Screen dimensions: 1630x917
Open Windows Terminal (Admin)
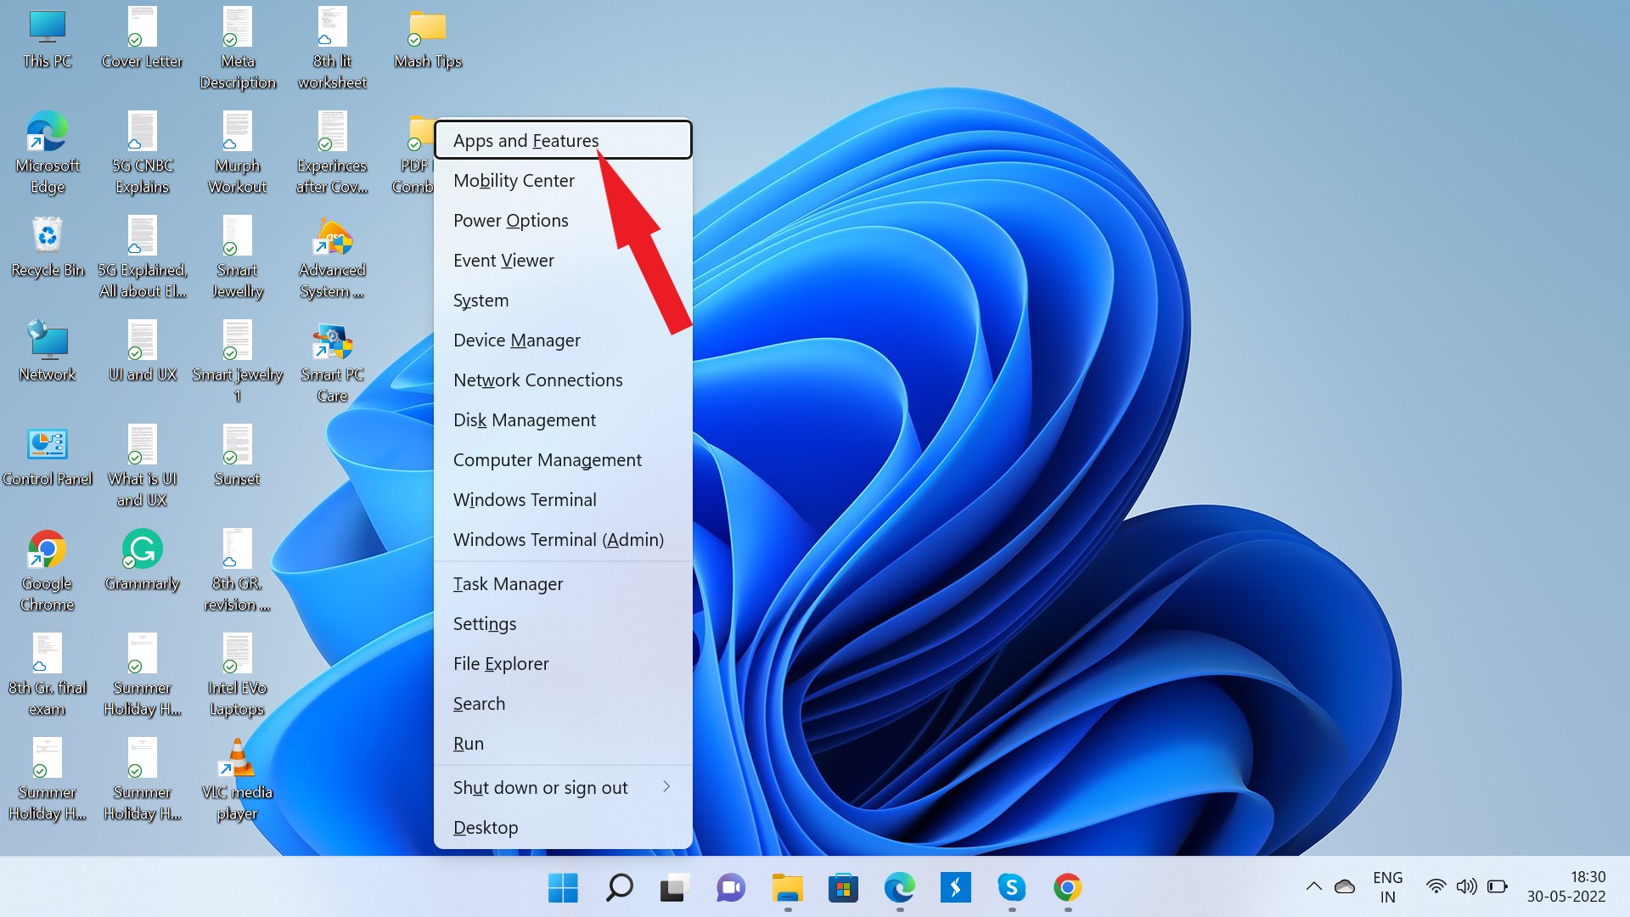point(558,539)
